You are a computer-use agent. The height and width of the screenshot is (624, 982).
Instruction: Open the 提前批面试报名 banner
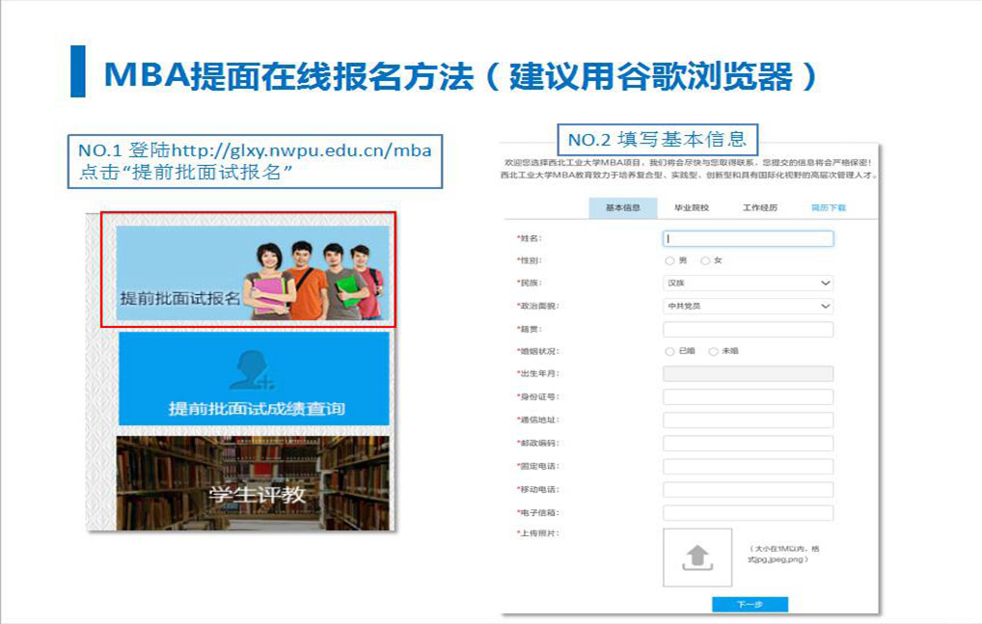pyautogui.click(x=253, y=273)
